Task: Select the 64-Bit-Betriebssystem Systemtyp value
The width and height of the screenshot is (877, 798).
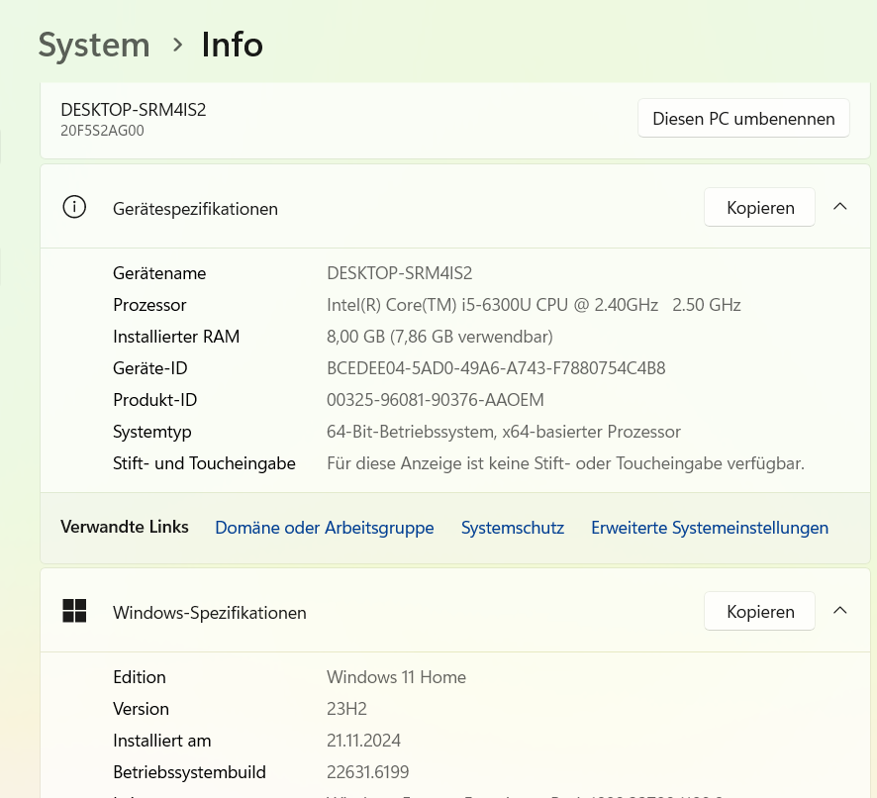Action: [504, 432]
